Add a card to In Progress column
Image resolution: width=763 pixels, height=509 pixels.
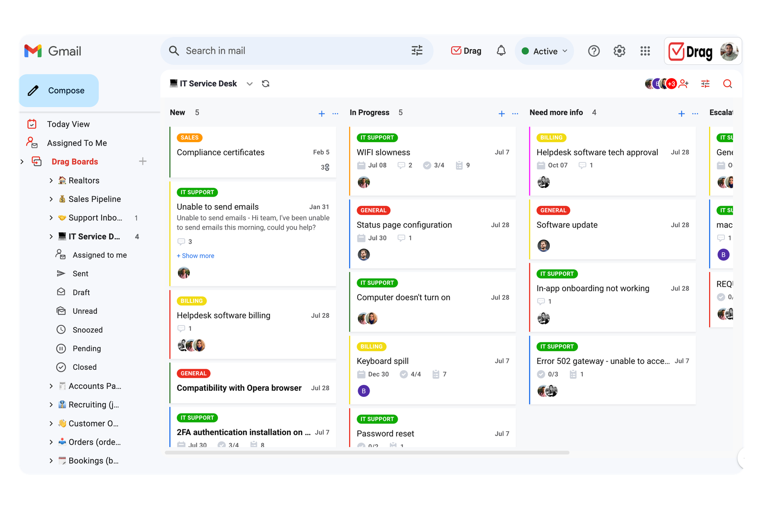pos(501,114)
